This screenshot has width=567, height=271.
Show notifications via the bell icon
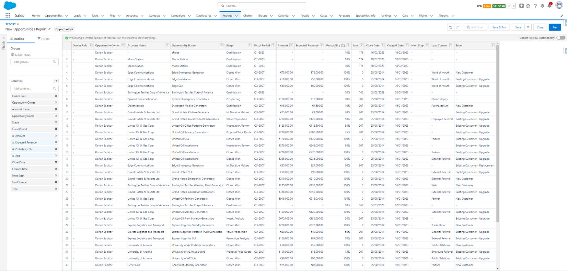pyautogui.click(x=549, y=5)
